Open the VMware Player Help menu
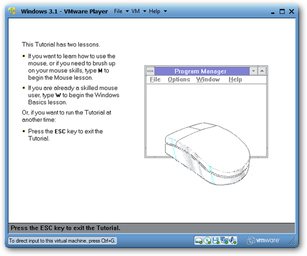The image size is (307, 256). [154, 11]
